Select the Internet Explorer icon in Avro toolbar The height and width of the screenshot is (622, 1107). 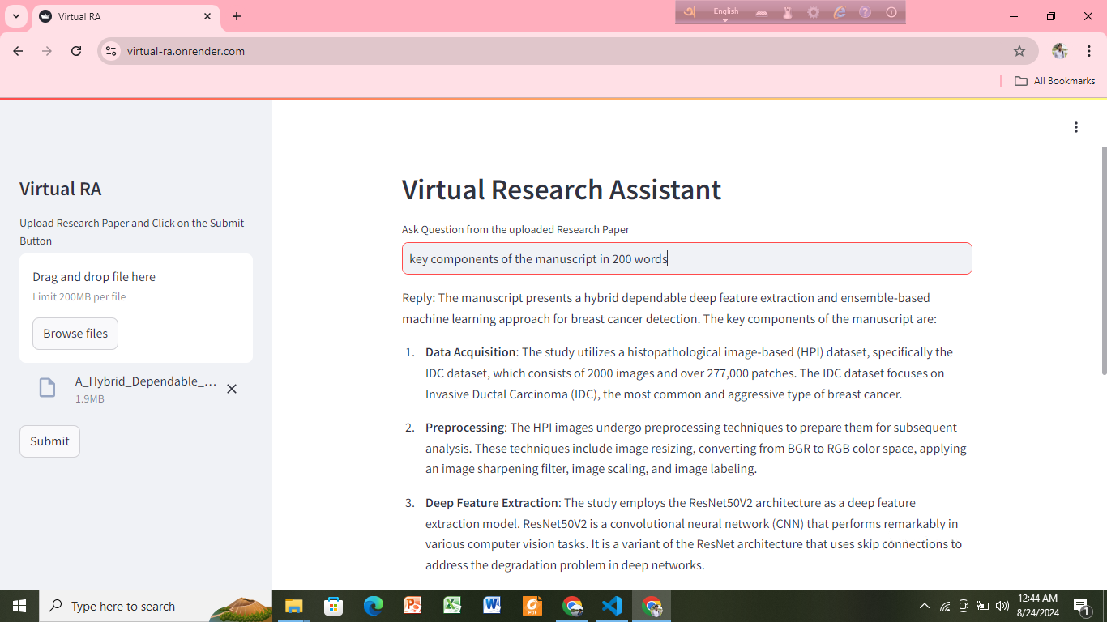coord(840,12)
